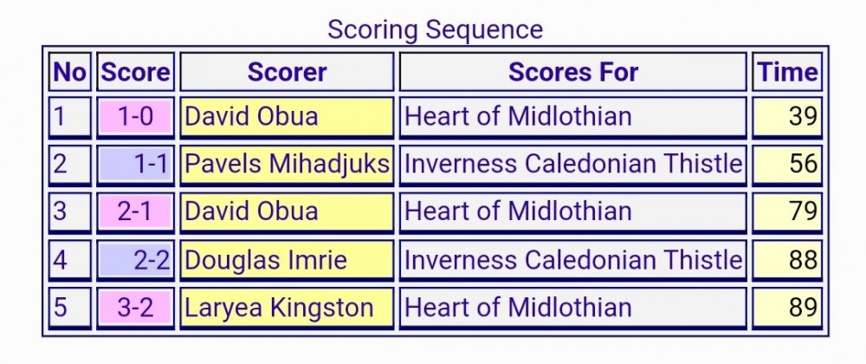Viewport: 866px width, 364px height.
Task: Click the Scoring Sequence table title
Action: [x=436, y=29]
